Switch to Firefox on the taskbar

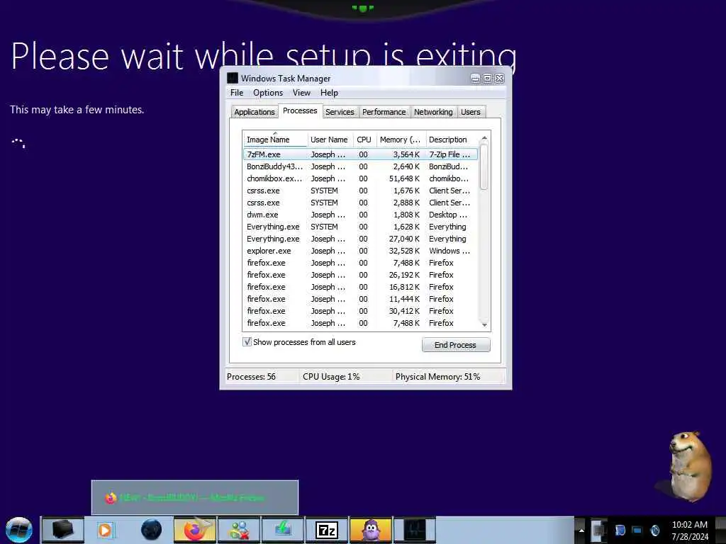tap(195, 530)
